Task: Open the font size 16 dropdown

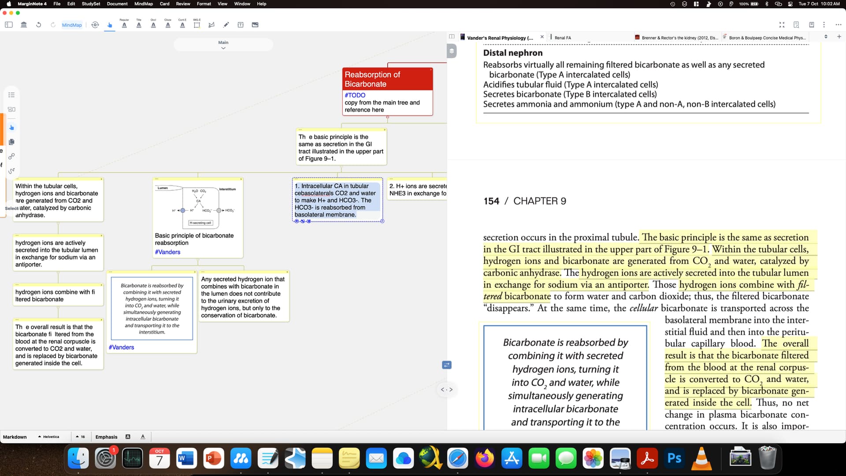Action: point(80,437)
